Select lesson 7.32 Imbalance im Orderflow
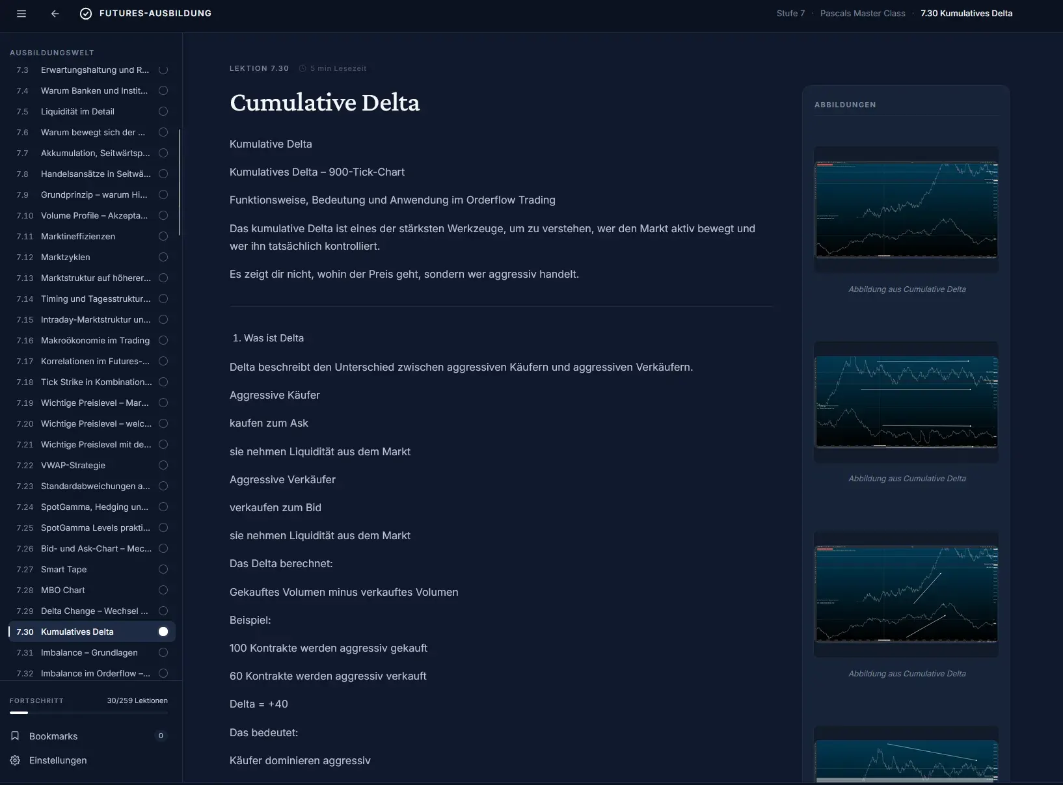 tap(92, 673)
